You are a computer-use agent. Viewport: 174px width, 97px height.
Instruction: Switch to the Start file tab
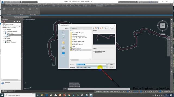5,17
